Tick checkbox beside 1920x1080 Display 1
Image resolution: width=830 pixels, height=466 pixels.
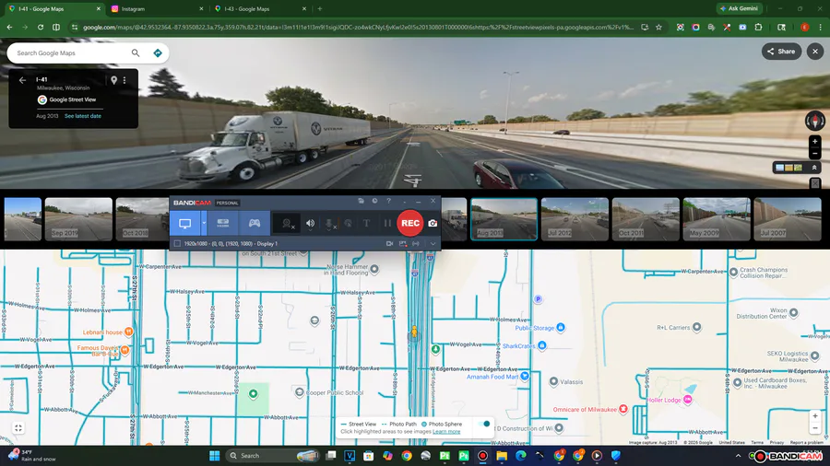click(x=177, y=243)
